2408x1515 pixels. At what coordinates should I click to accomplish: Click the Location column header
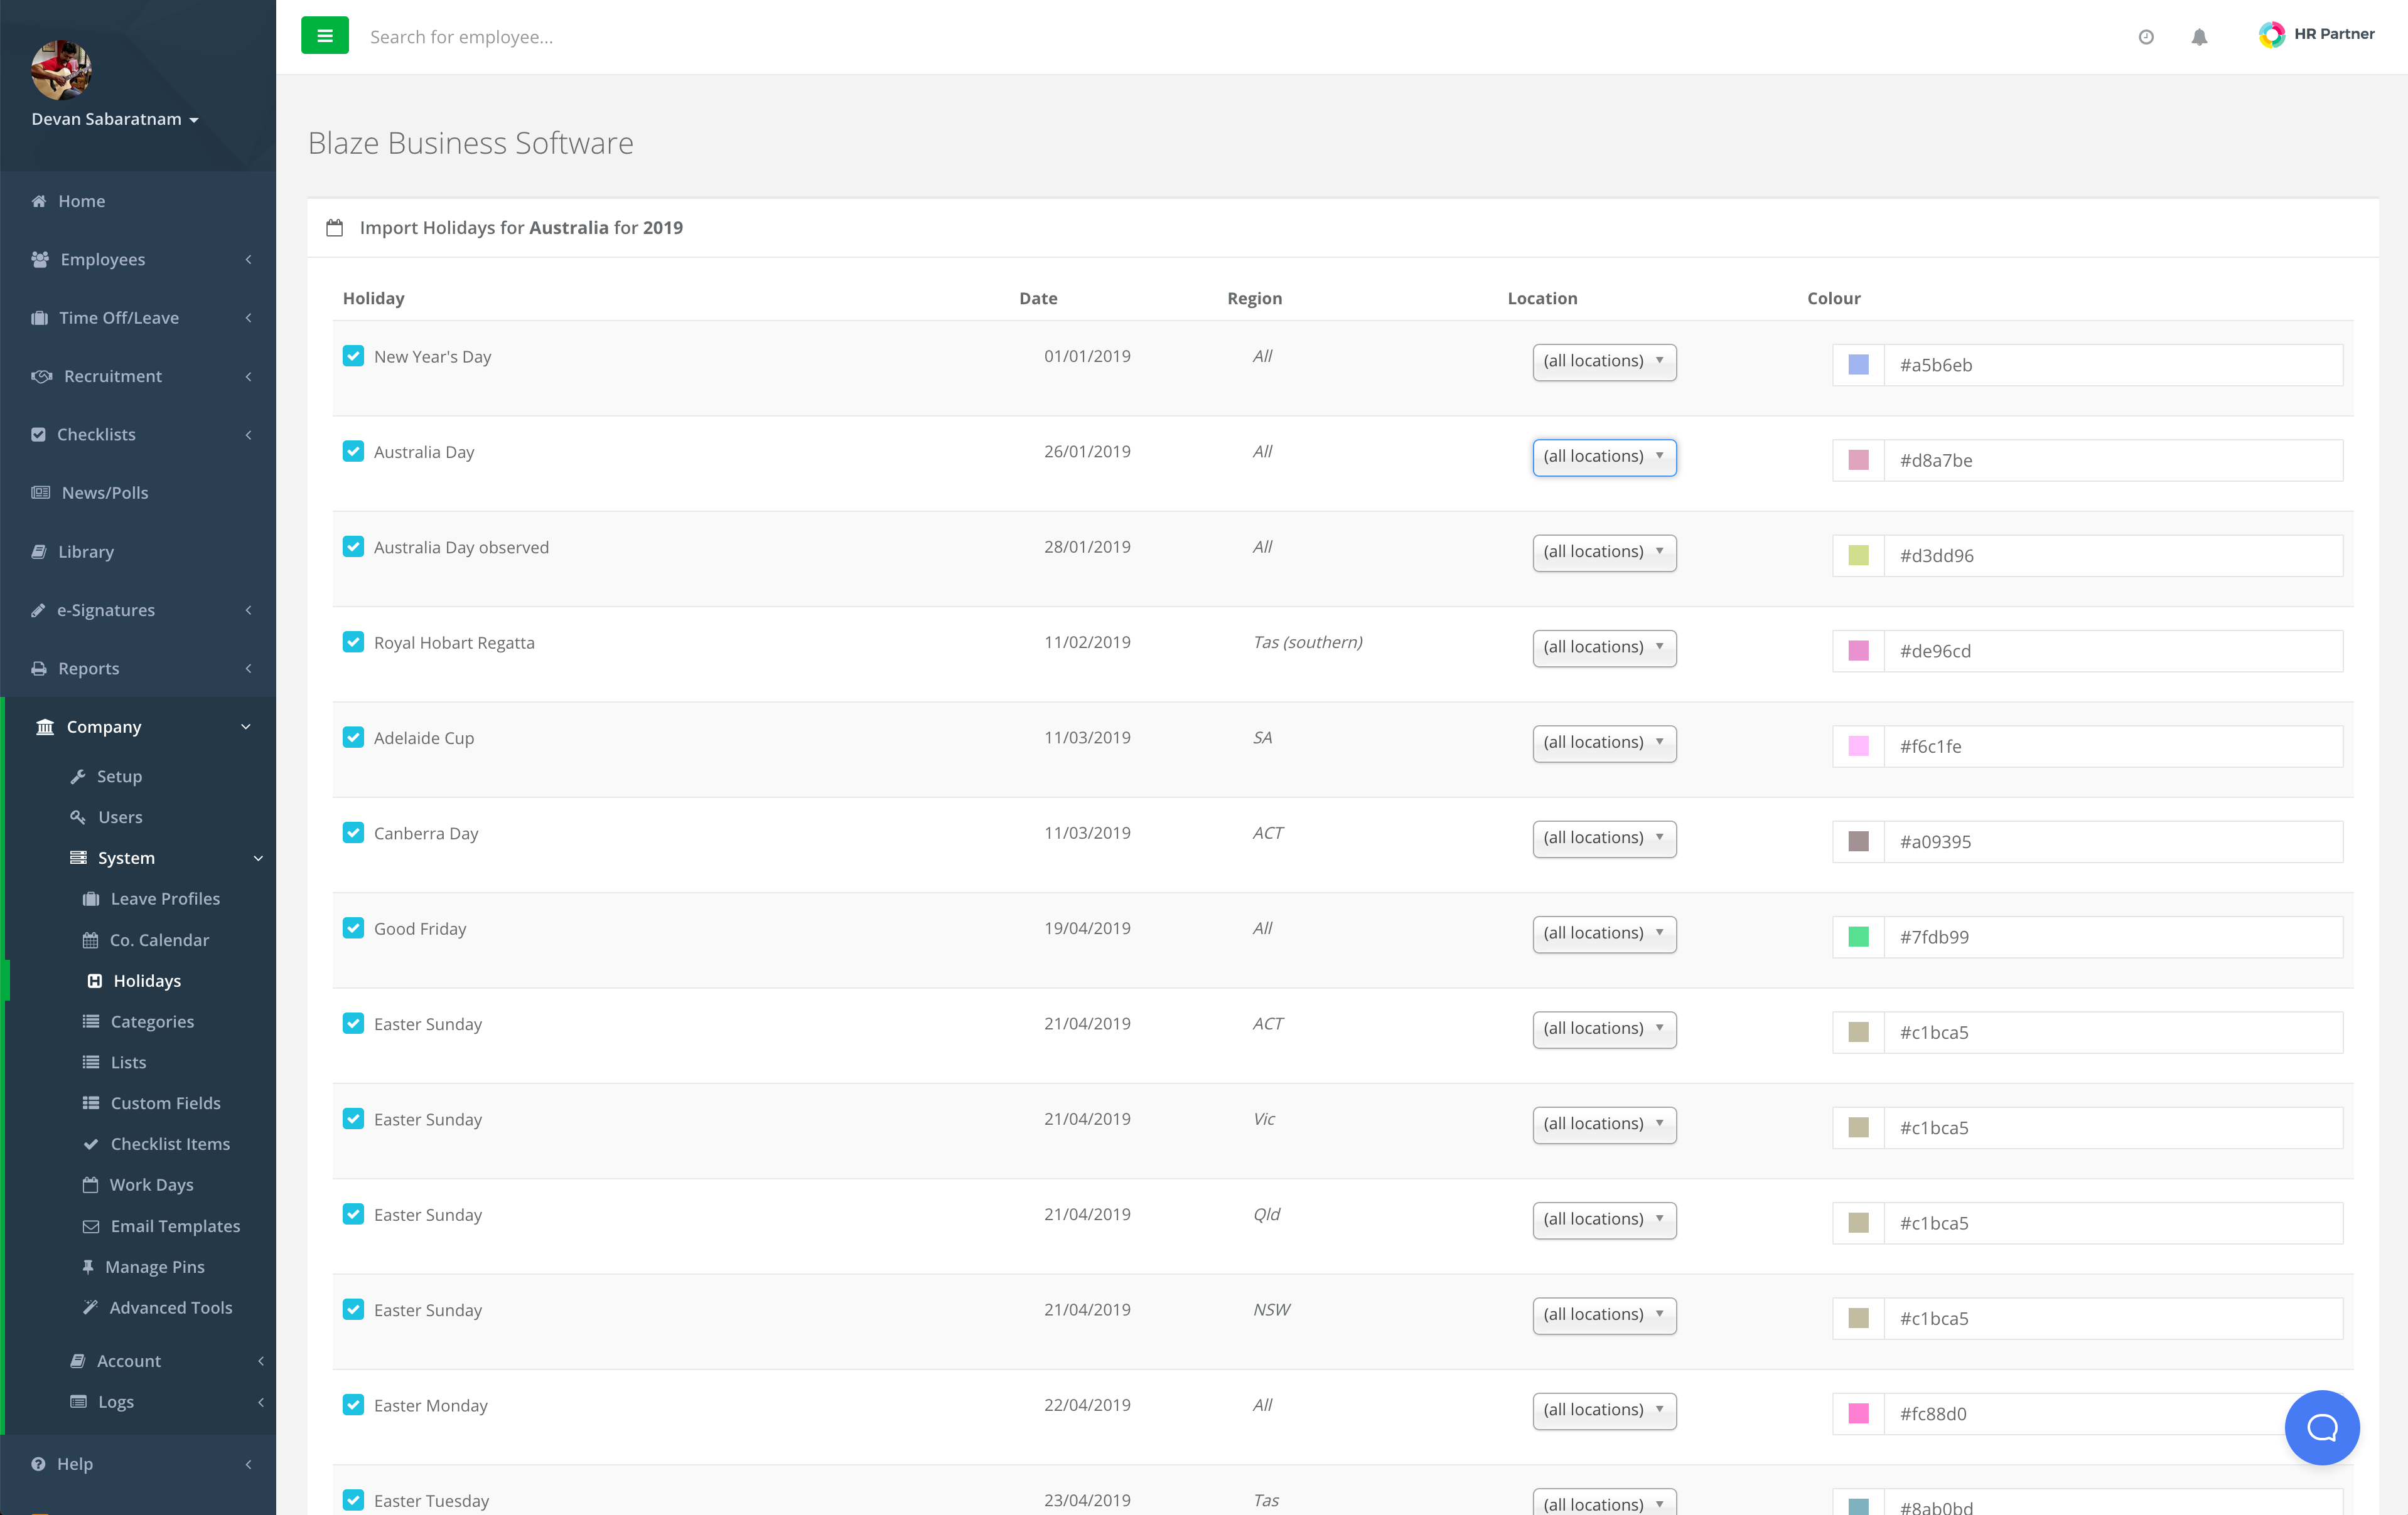[x=1542, y=298]
